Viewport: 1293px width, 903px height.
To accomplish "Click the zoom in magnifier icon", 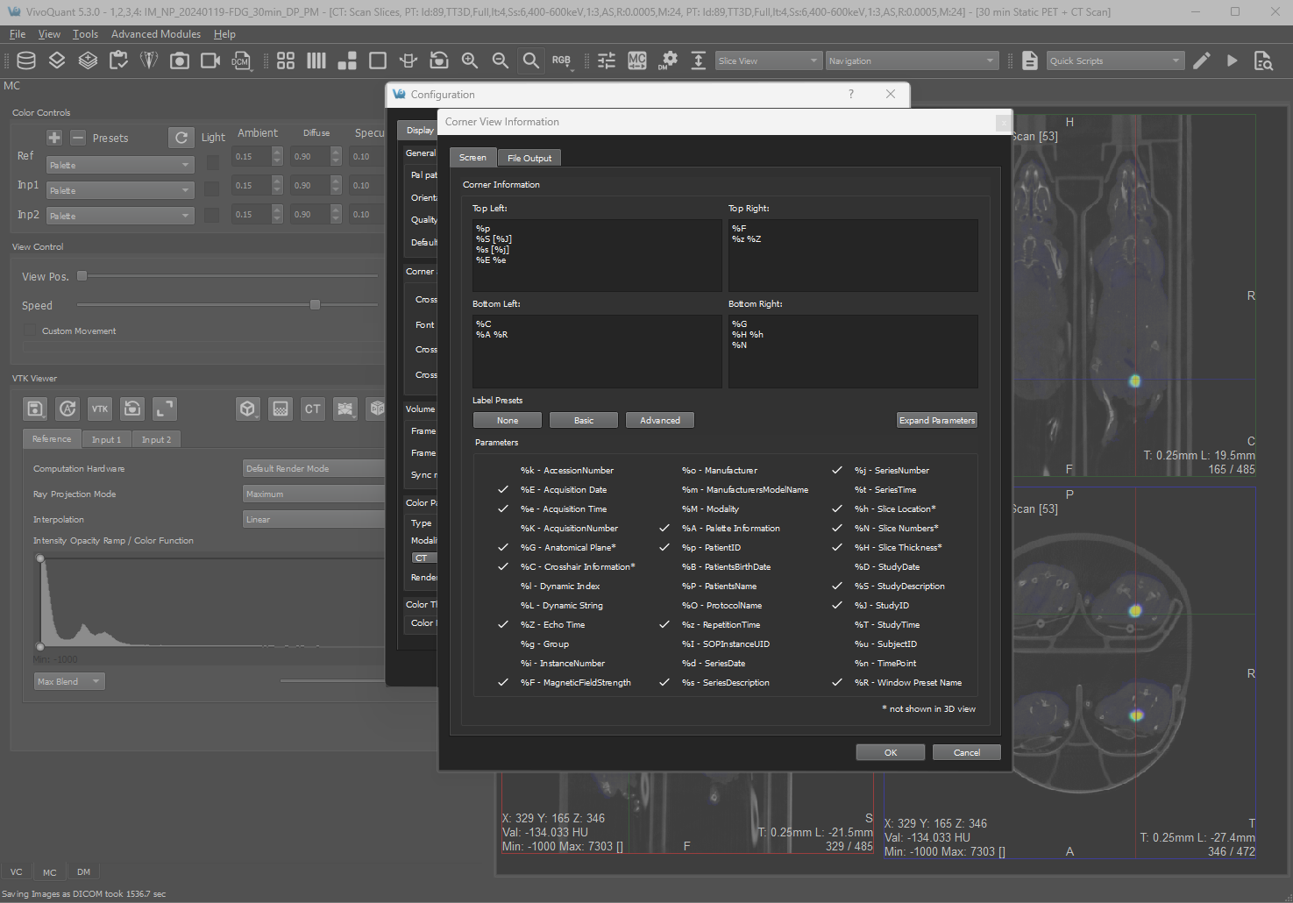I will 470,60.
